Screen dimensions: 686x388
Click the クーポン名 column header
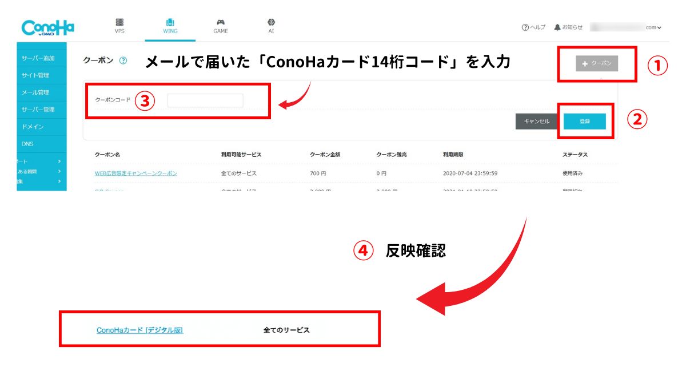coord(107,155)
